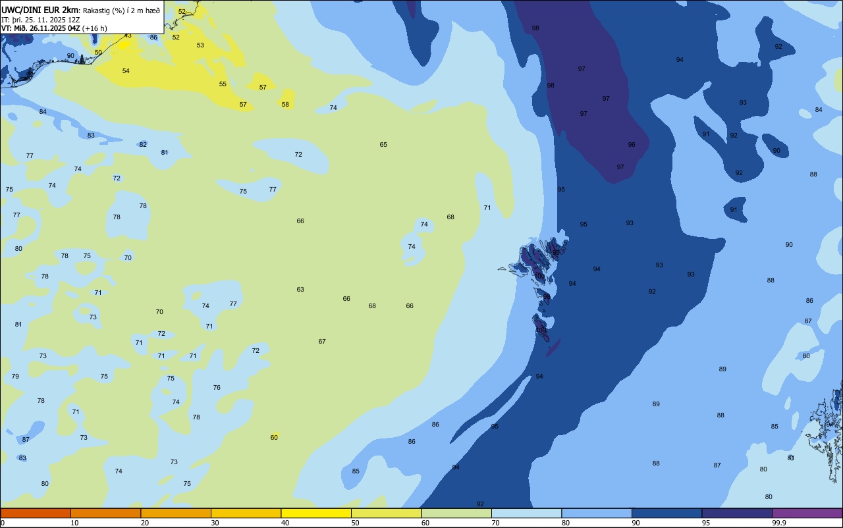This screenshot has width=843, height=528.
Task: Click the purple above-99.9 legend swatch
Action: 807,513
